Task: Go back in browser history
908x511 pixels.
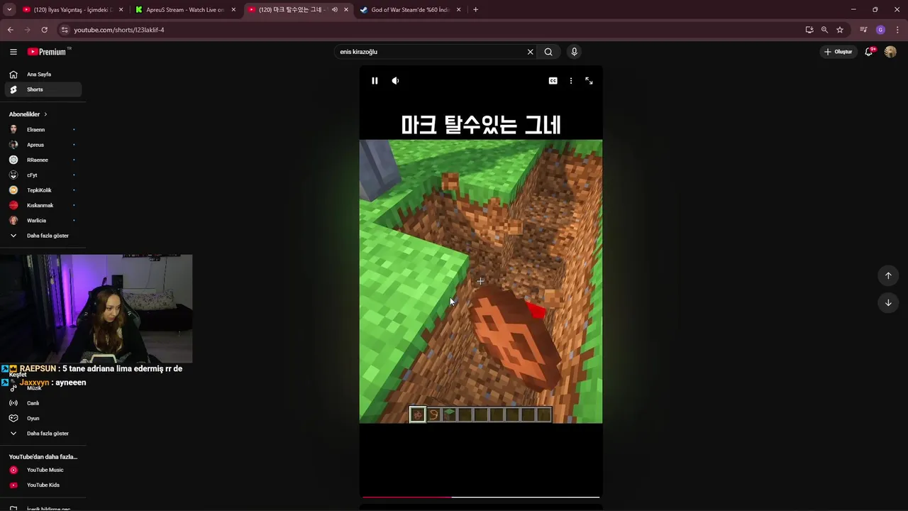Action: 10,30
